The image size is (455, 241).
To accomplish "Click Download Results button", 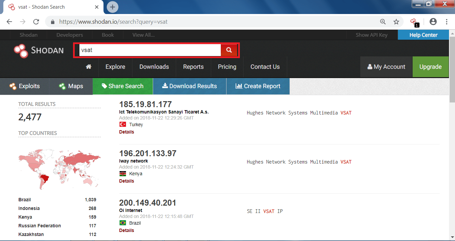I will click(x=189, y=86).
